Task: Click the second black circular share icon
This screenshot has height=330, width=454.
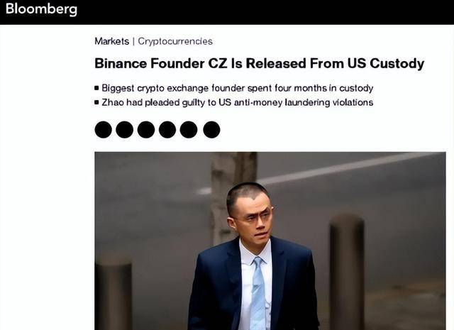Action: pyautogui.click(x=125, y=129)
